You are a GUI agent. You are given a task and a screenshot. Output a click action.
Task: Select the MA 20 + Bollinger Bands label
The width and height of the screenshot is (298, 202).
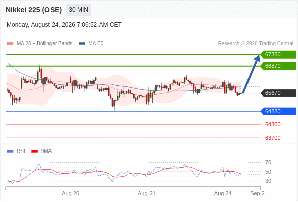[x=44, y=44]
